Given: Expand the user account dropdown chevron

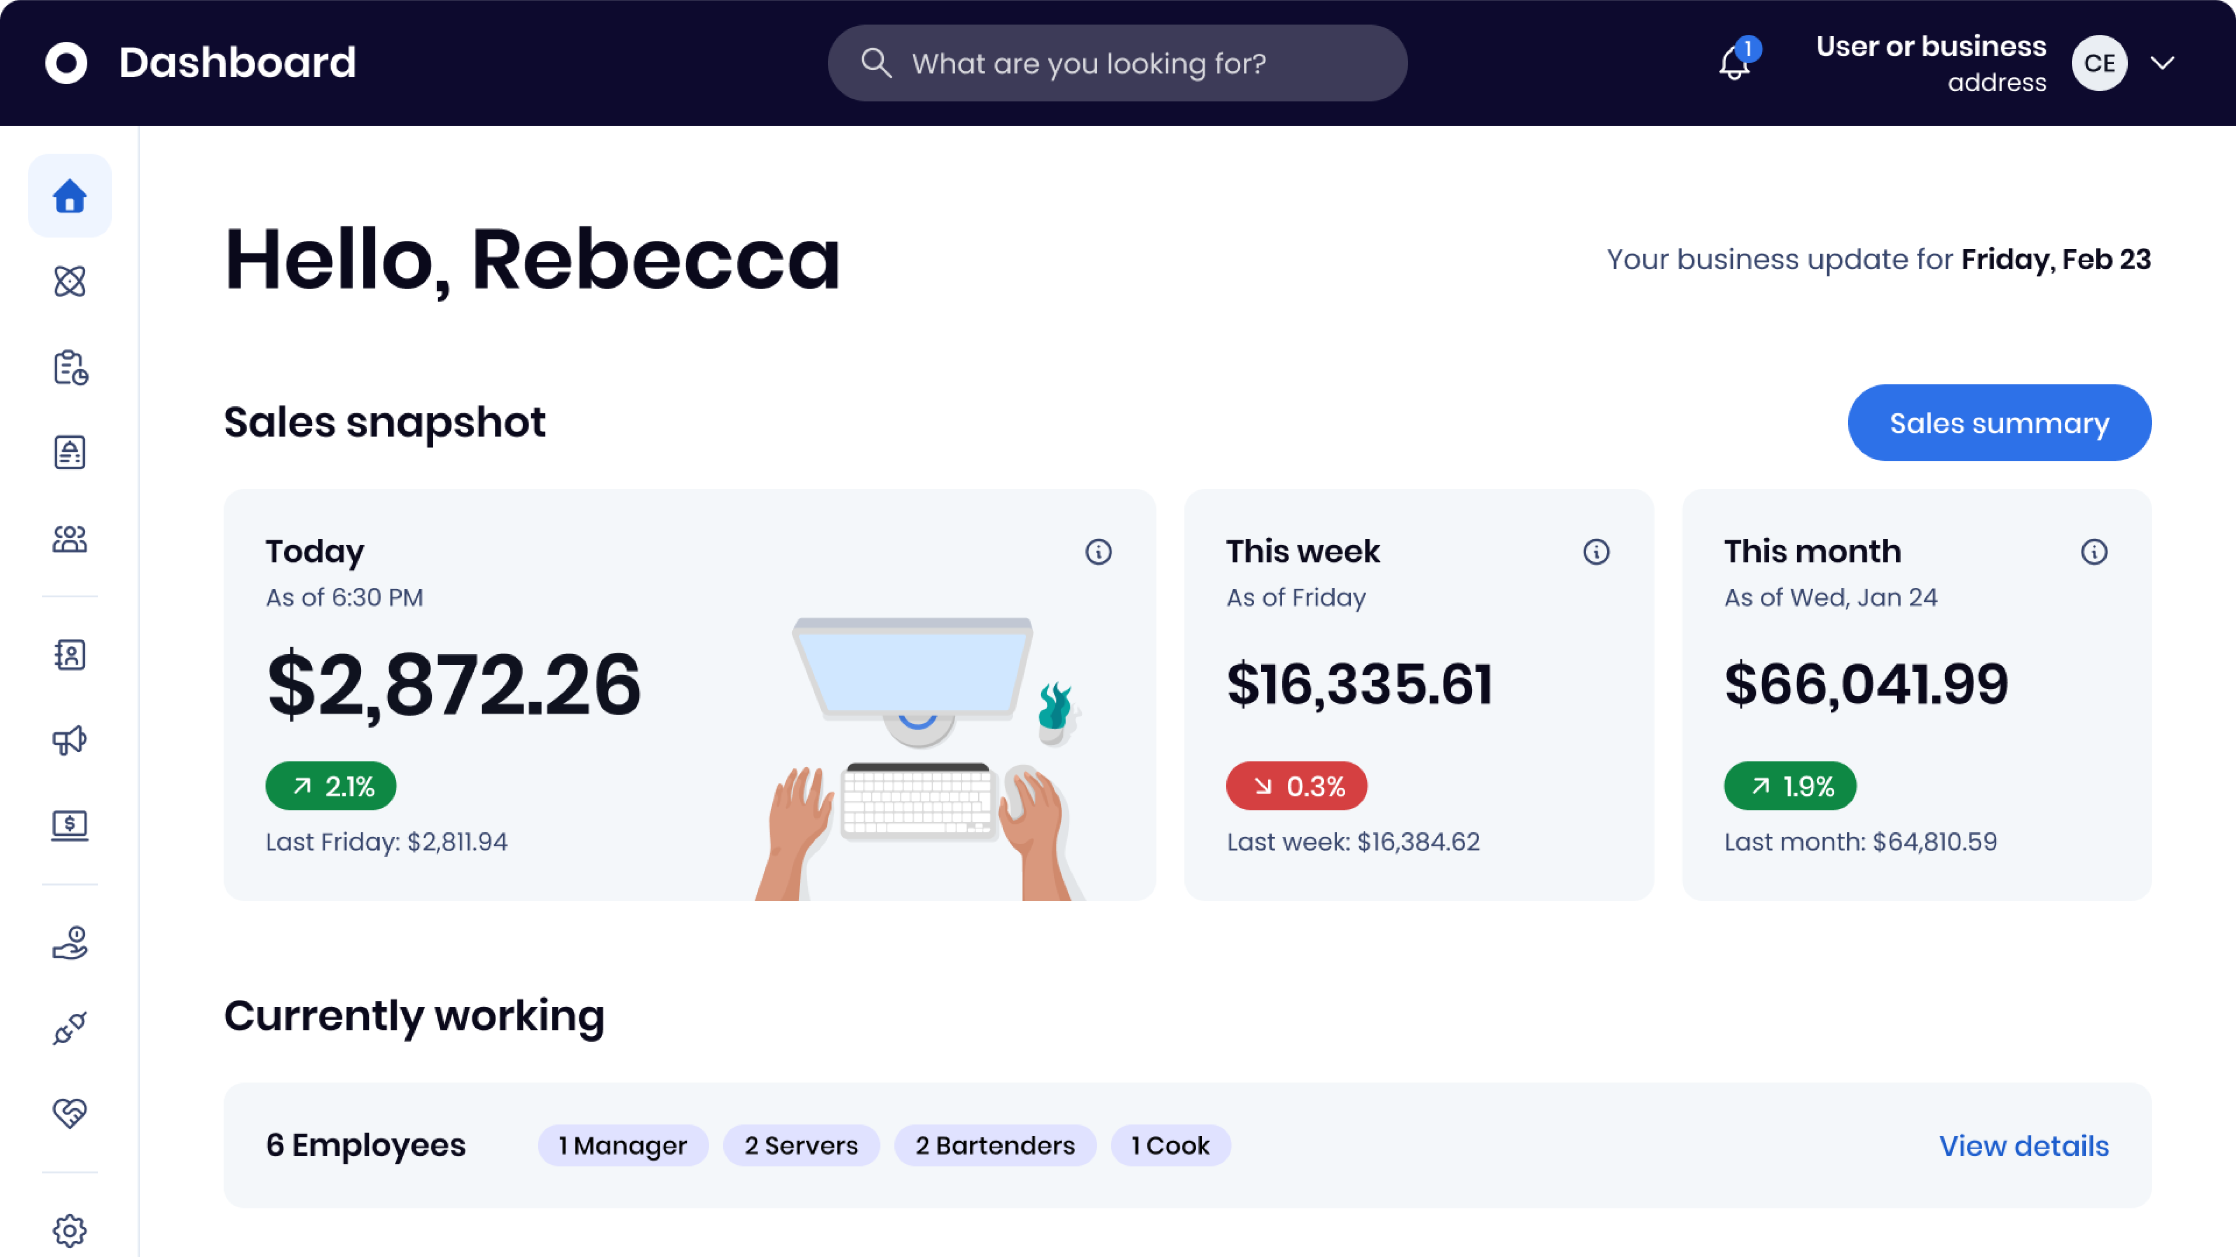Looking at the screenshot, I should [2162, 62].
